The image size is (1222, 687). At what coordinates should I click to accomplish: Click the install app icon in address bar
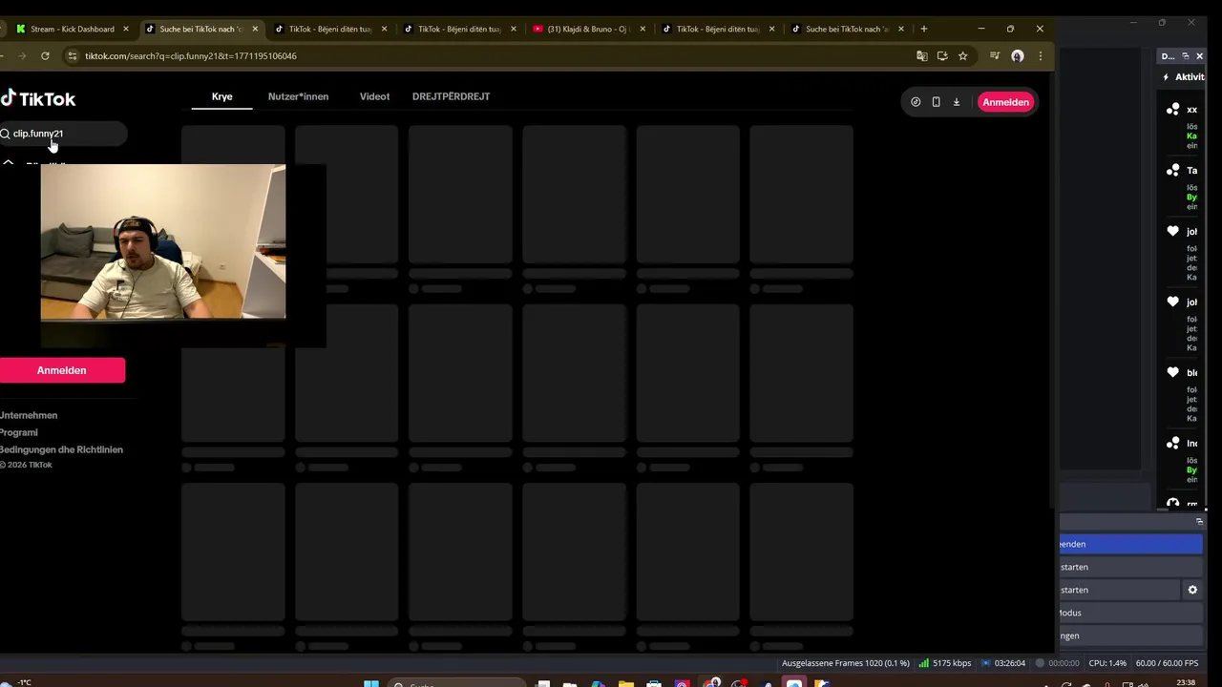click(x=942, y=55)
